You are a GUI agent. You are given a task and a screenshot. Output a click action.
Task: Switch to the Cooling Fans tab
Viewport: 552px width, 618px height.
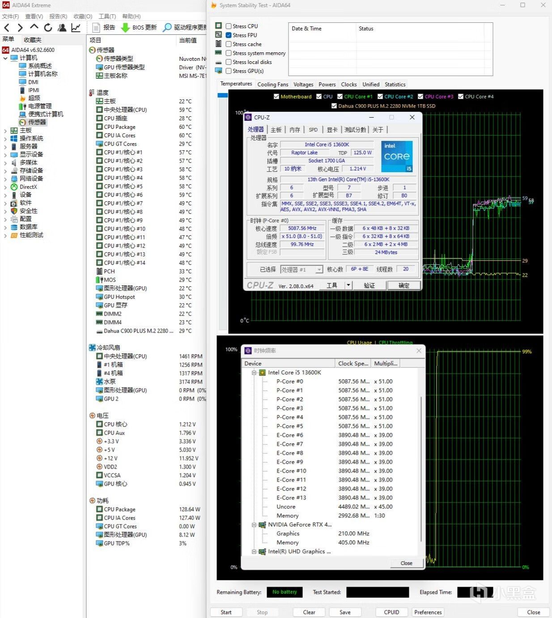tap(273, 85)
